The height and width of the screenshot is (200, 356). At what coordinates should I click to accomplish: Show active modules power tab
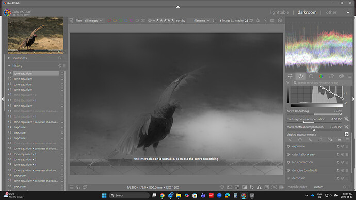(x=300, y=76)
